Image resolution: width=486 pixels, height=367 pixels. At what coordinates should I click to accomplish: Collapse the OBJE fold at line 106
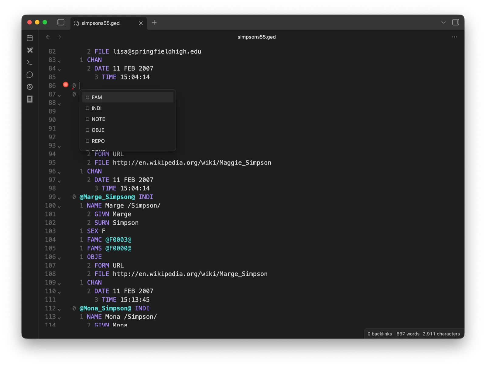(x=59, y=258)
